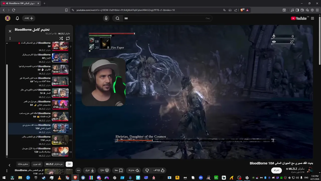
Task: Open Brave Rewards triangle icon
Action: [x=247, y=10]
